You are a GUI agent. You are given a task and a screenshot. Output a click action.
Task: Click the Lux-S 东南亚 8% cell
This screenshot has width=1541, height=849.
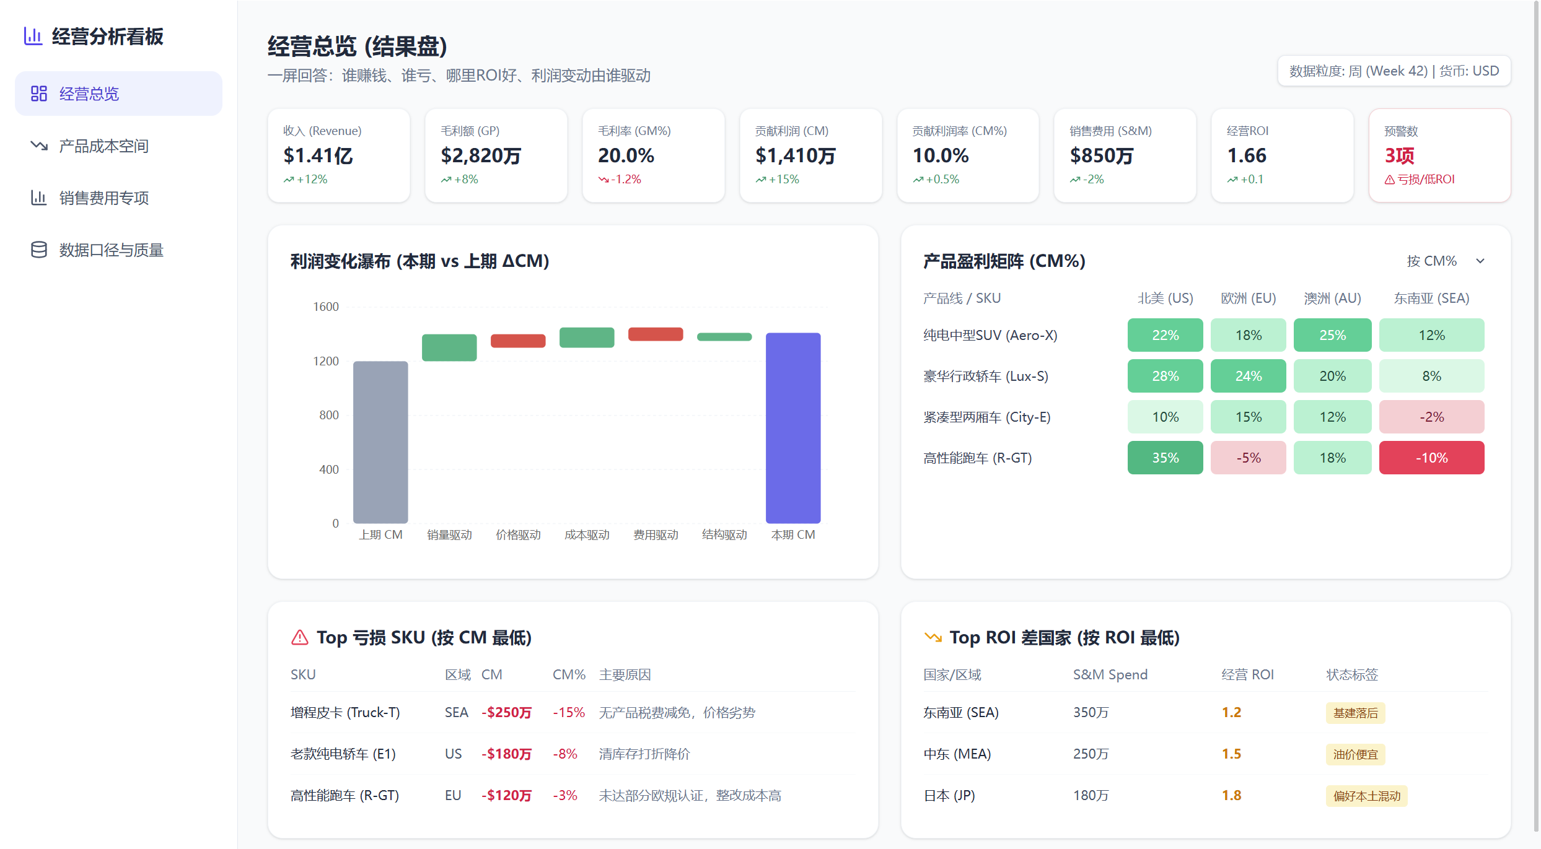pos(1431,376)
